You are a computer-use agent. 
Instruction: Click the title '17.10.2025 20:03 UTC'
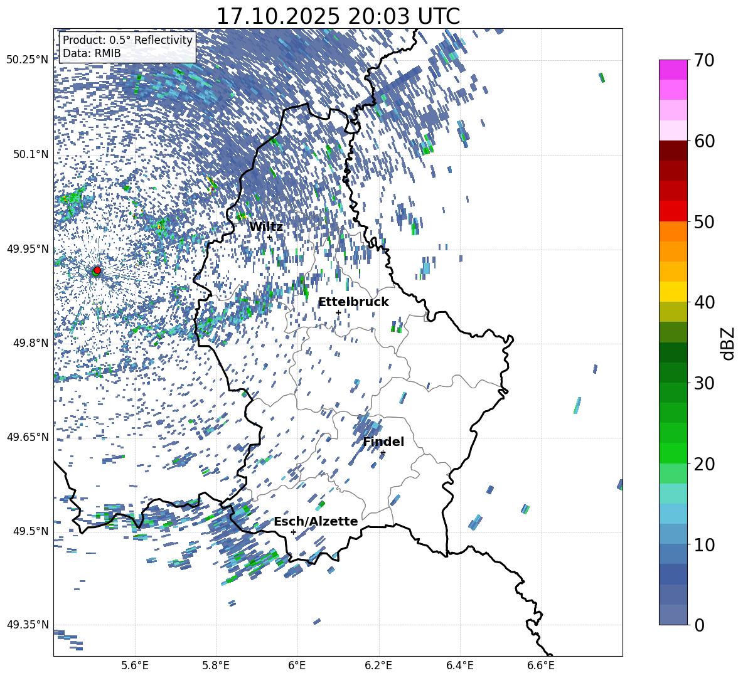tap(338, 16)
